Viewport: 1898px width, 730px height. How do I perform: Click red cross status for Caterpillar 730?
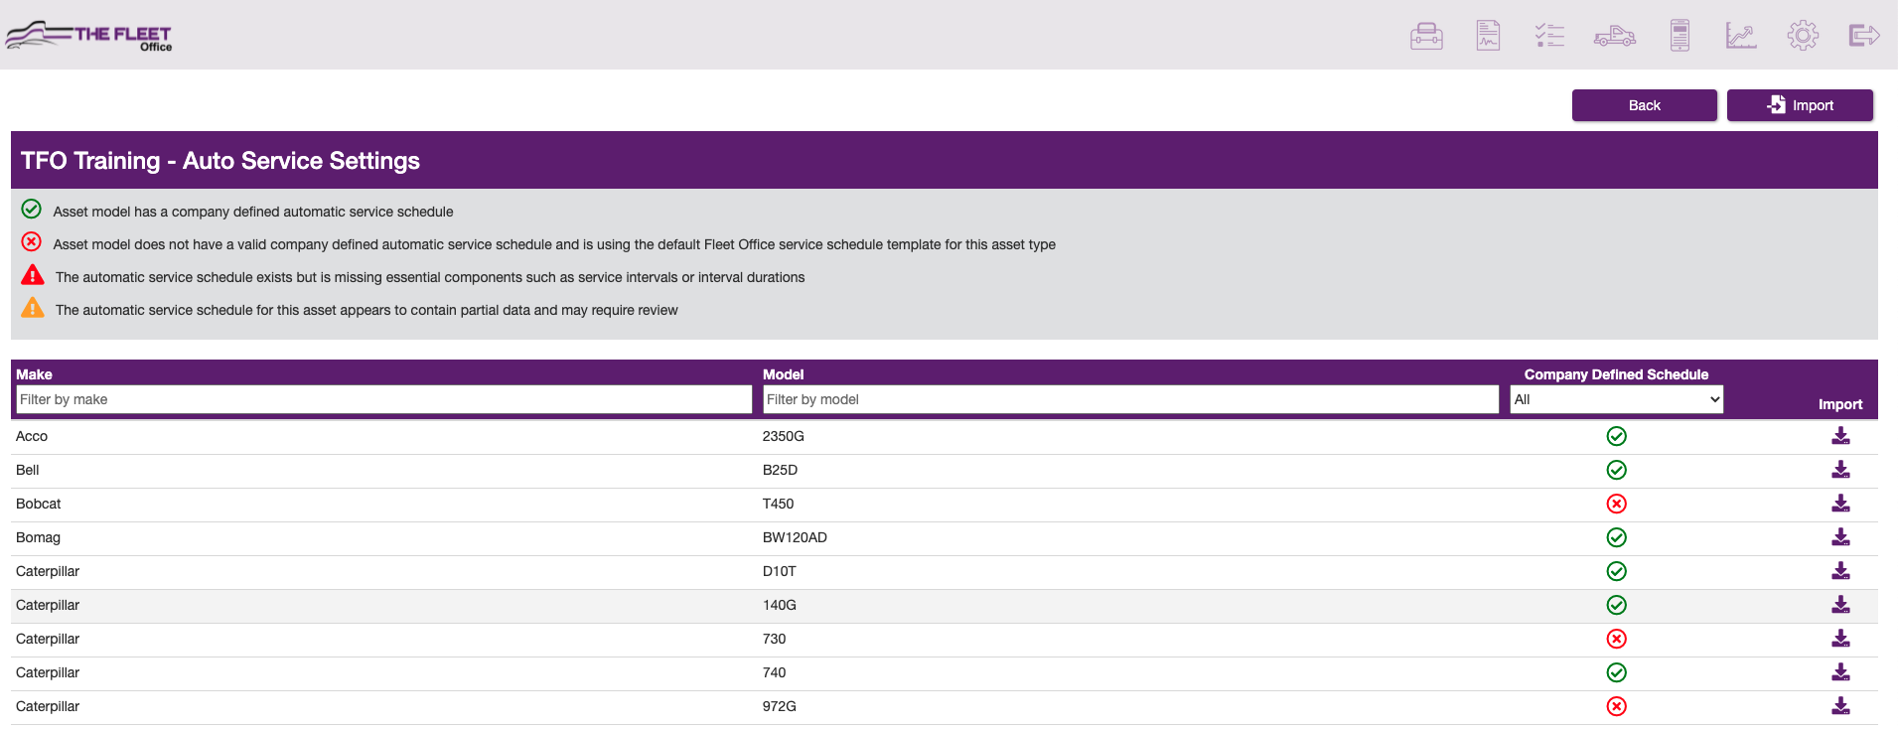[x=1616, y=639]
